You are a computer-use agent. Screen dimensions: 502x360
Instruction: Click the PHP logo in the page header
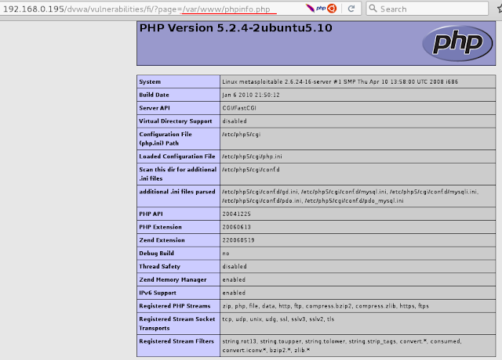pyautogui.click(x=457, y=43)
